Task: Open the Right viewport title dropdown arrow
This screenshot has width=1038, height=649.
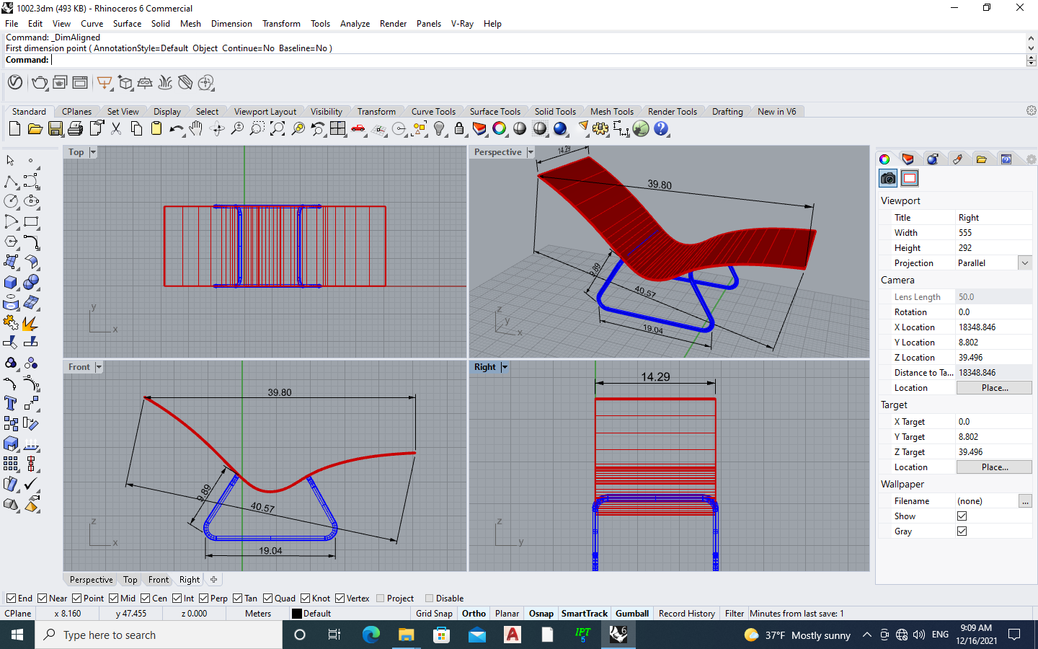Action: tap(505, 367)
